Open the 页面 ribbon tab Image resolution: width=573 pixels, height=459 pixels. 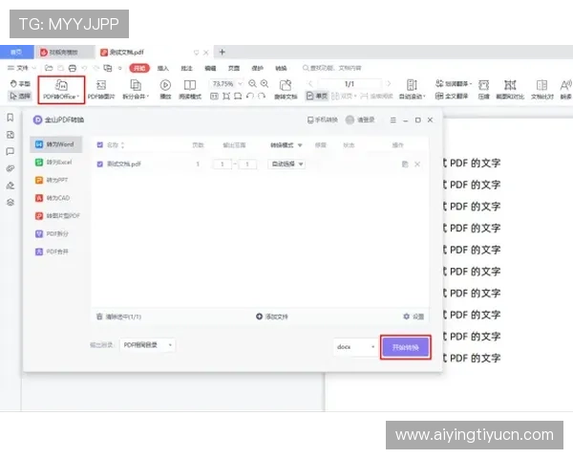(x=234, y=68)
